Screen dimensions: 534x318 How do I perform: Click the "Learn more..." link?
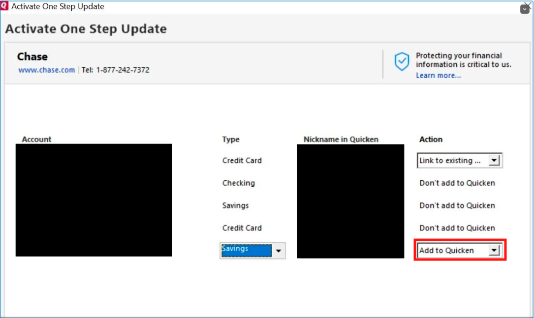pyautogui.click(x=438, y=75)
